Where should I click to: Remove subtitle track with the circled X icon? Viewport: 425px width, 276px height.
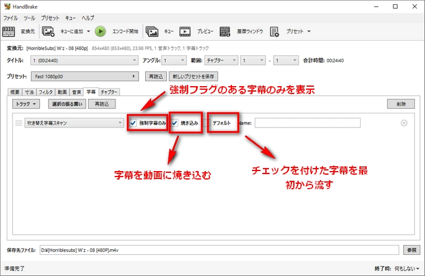click(404, 123)
